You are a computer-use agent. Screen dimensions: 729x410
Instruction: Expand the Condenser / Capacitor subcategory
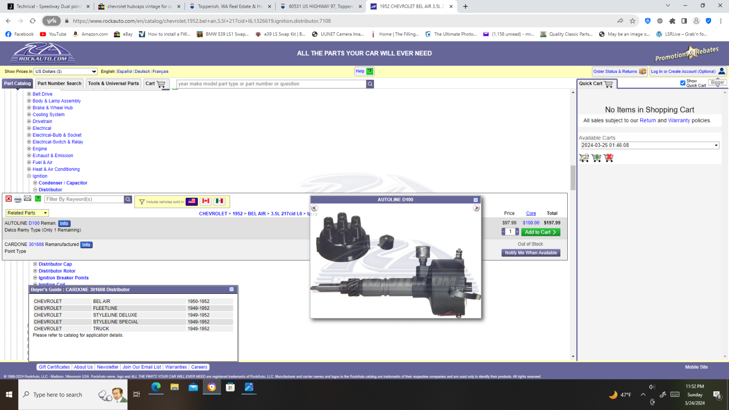[35, 183]
